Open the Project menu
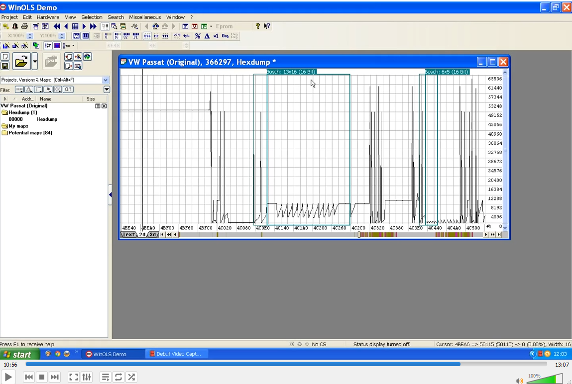The image size is (572, 384). [x=9, y=17]
